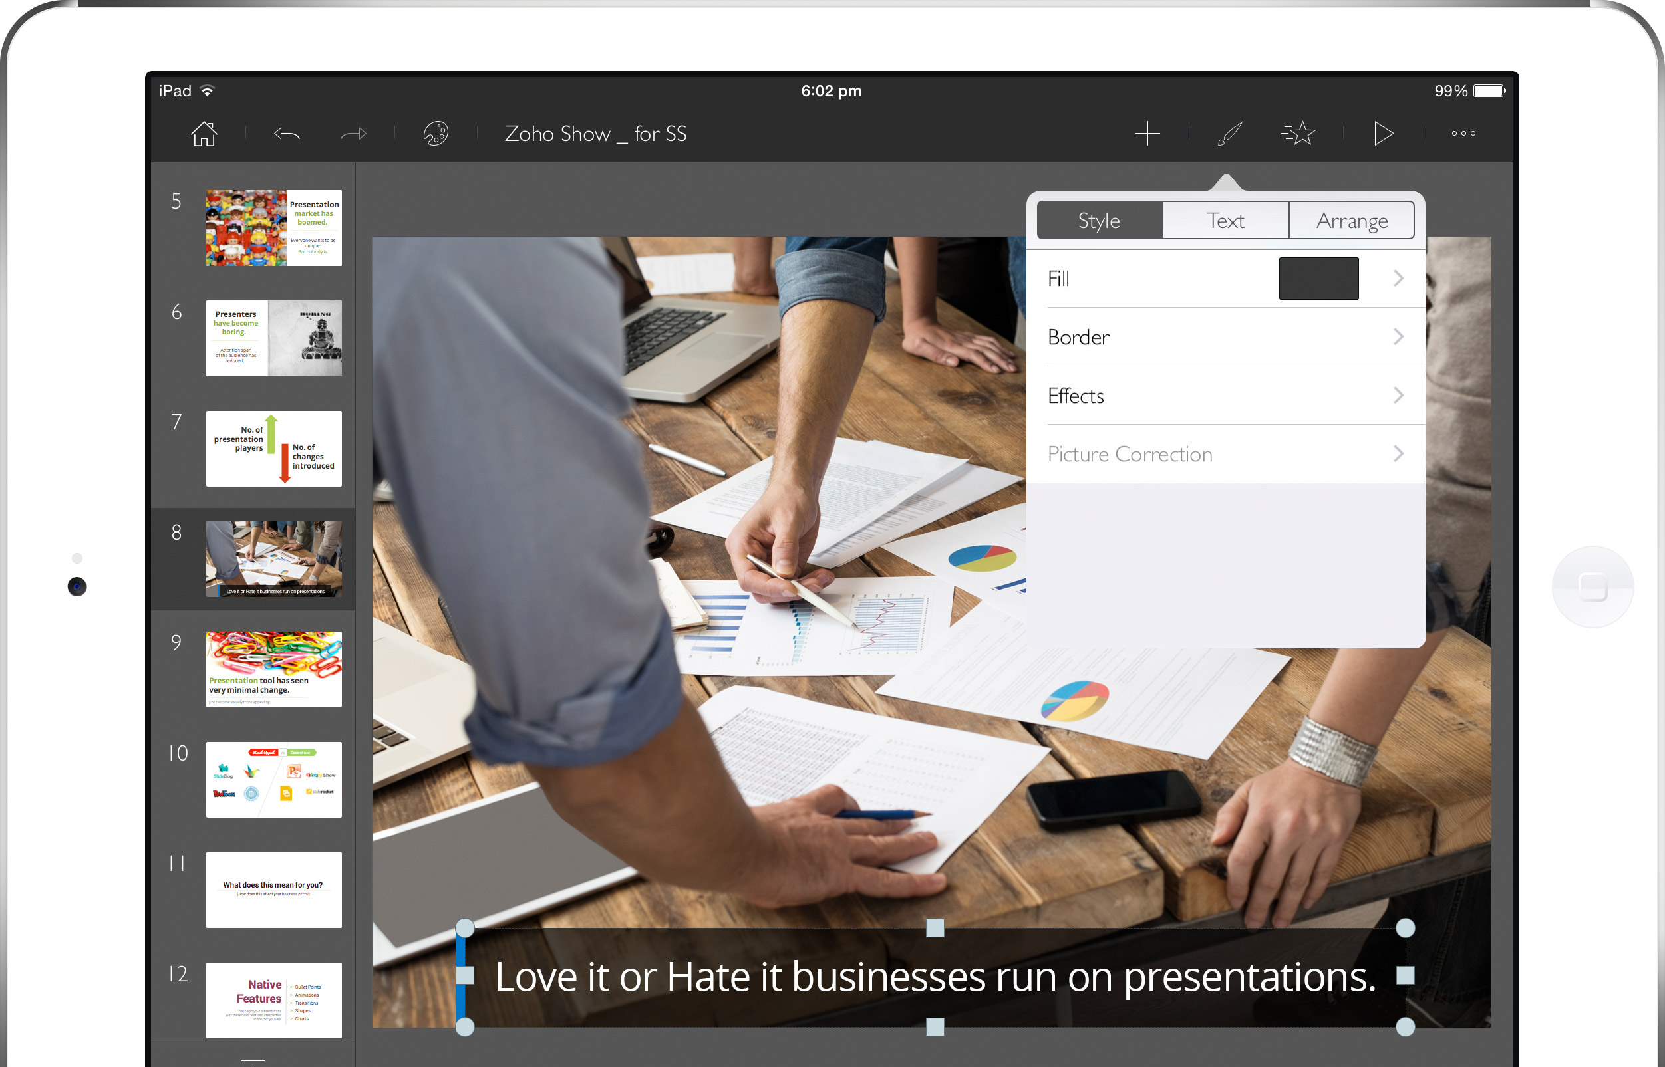Select slide 5 thumbnail with Lego figures
Image resolution: width=1665 pixels, height=1067 pixels.
273,228
